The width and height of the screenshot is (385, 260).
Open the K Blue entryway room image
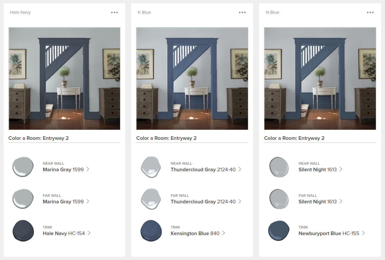(x=192, y=79)
